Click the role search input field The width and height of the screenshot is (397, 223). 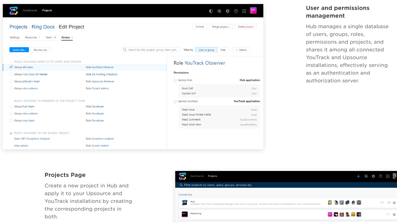(153, 50)
